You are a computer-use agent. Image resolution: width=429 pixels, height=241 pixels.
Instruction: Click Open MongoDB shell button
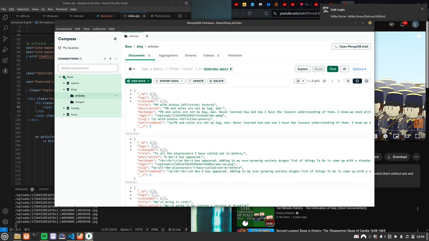pyautogui.click(x=351, y=46)
